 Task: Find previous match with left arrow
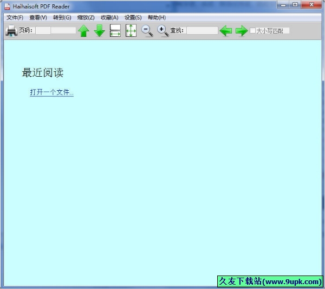point(226,31)
